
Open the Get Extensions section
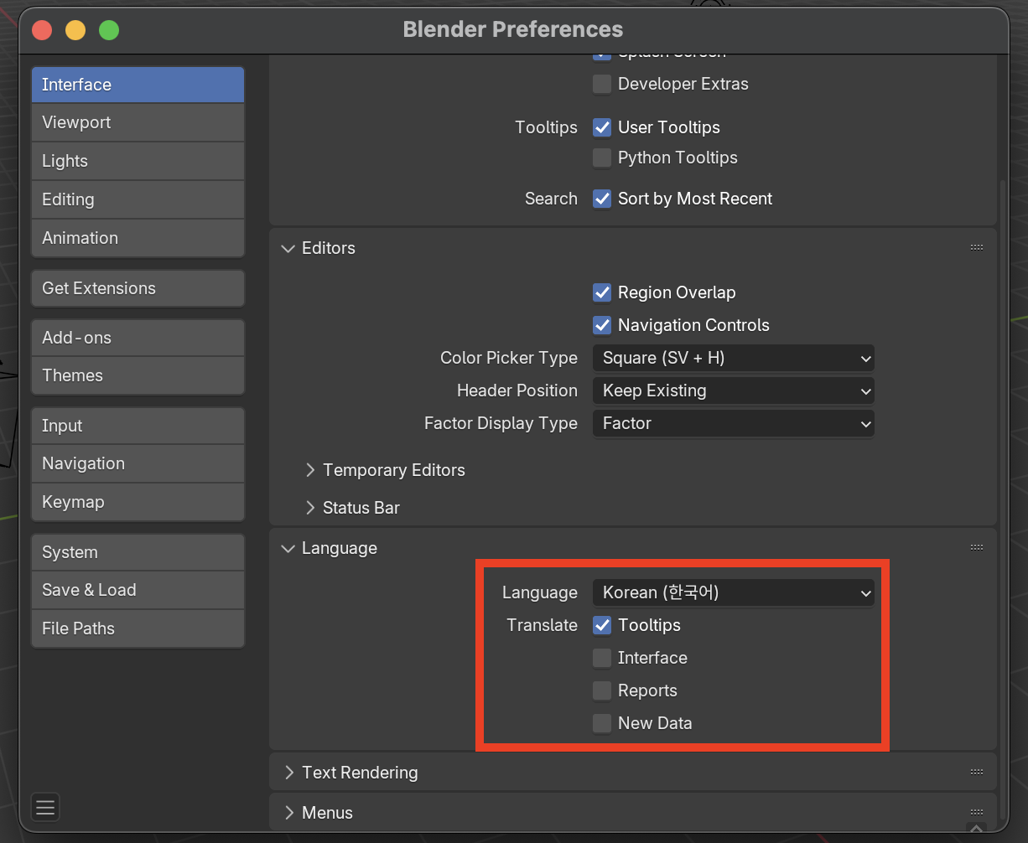138,288
